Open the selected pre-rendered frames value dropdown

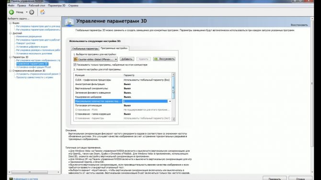coord(170,101)
